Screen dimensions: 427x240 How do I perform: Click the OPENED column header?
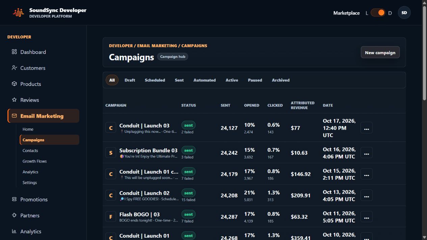(251, 105)
